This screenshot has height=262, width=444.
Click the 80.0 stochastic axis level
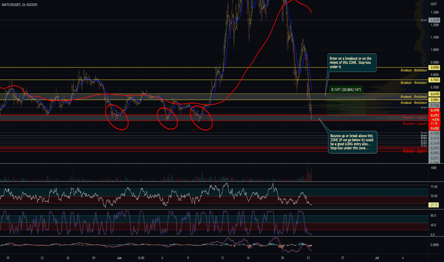click(x=433, y=215)
